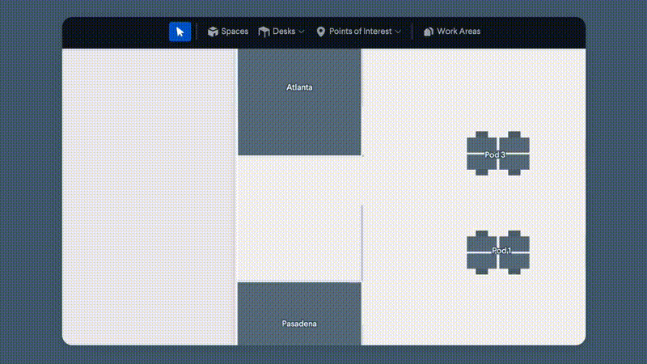Select the Atlanta room on the map
Screen dimensions: 647x364
click(299, 102)
